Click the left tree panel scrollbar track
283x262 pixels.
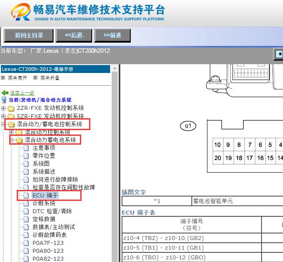click(x=115, y=166)
